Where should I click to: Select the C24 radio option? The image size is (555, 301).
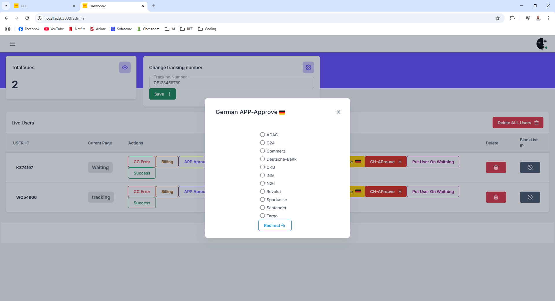[262, 143]
